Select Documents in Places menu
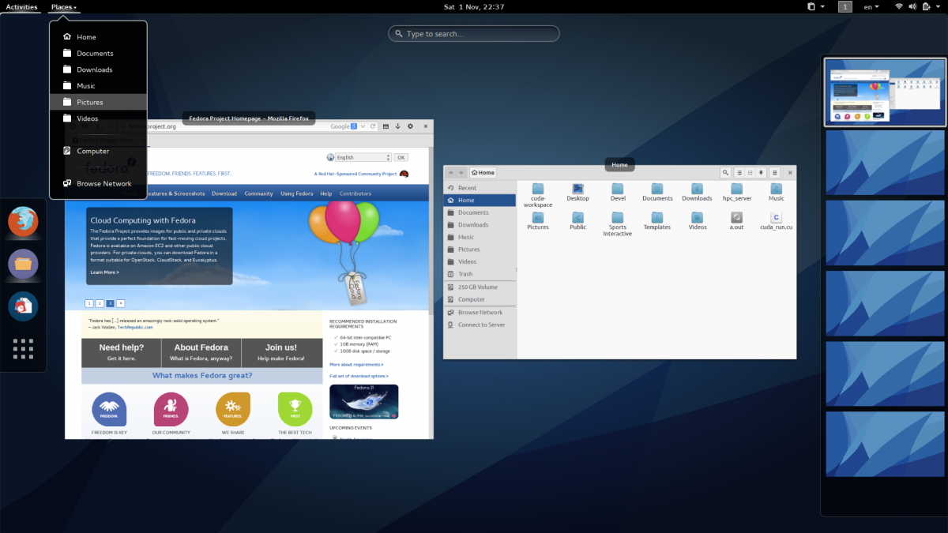 (98, 53)
